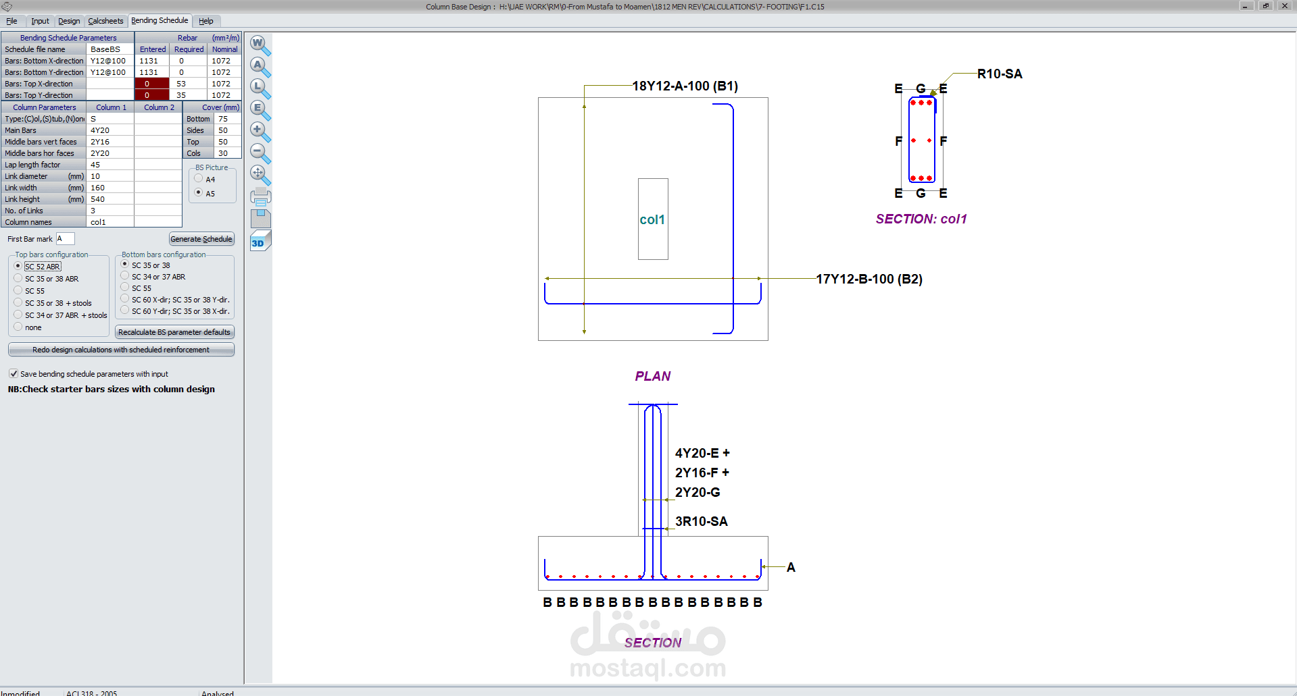This screenshot has height=696, width=1297.
Task: Click red Entered cell for Top X-direction
Action: click(152, 84)
